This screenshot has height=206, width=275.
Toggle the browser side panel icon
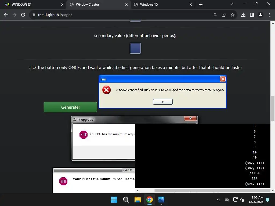(252, 15)
